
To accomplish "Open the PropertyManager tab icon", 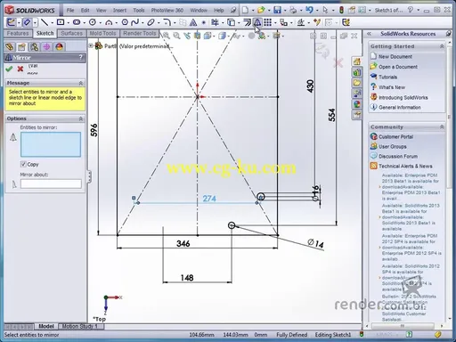I will tap(21, 46).
